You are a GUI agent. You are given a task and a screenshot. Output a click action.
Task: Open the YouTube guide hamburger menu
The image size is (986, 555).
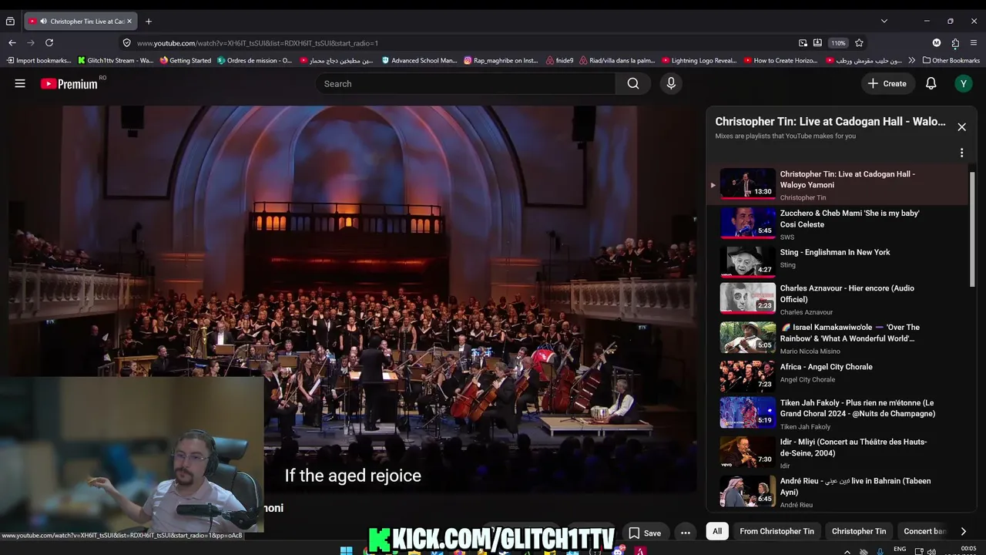point(20,83)
